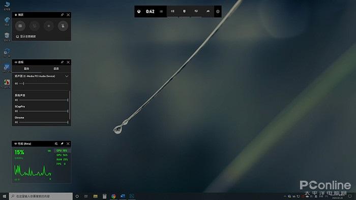Screen dimensions: 356x200
Task: Switch to Chrome on the taskbar
Action: [113, 196]
